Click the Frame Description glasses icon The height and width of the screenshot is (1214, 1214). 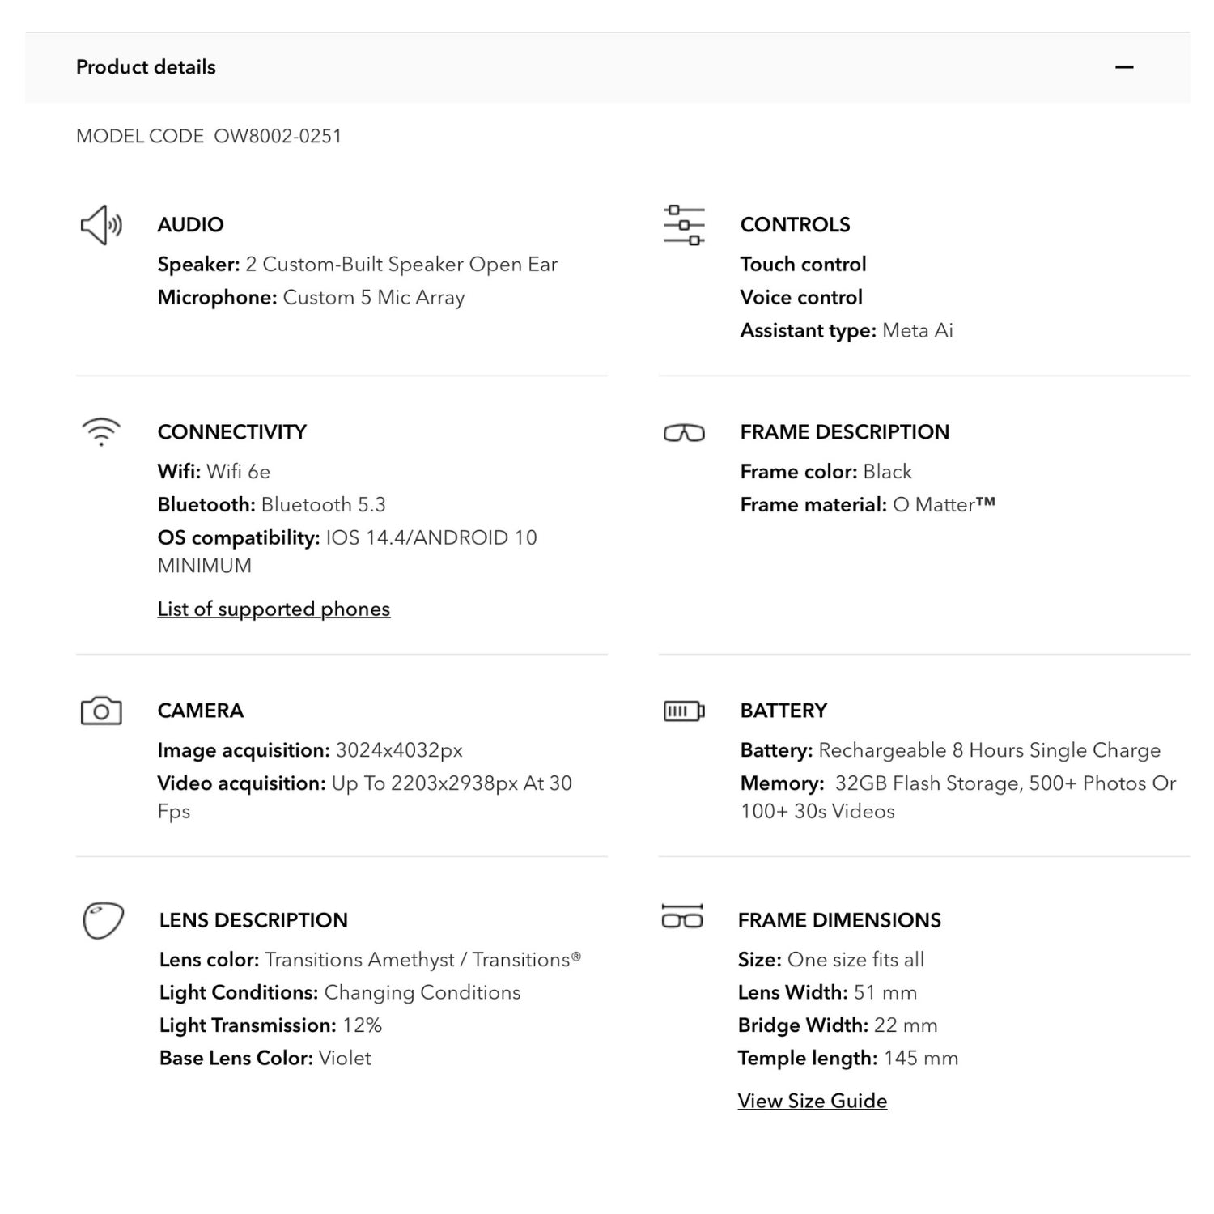[684, 433]
